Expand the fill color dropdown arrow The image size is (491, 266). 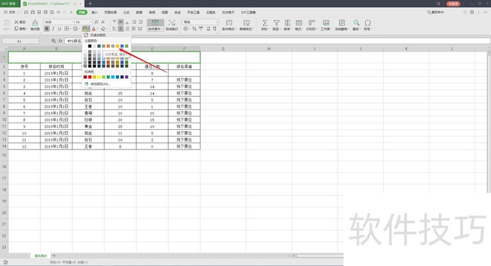[x=88, y=29]
